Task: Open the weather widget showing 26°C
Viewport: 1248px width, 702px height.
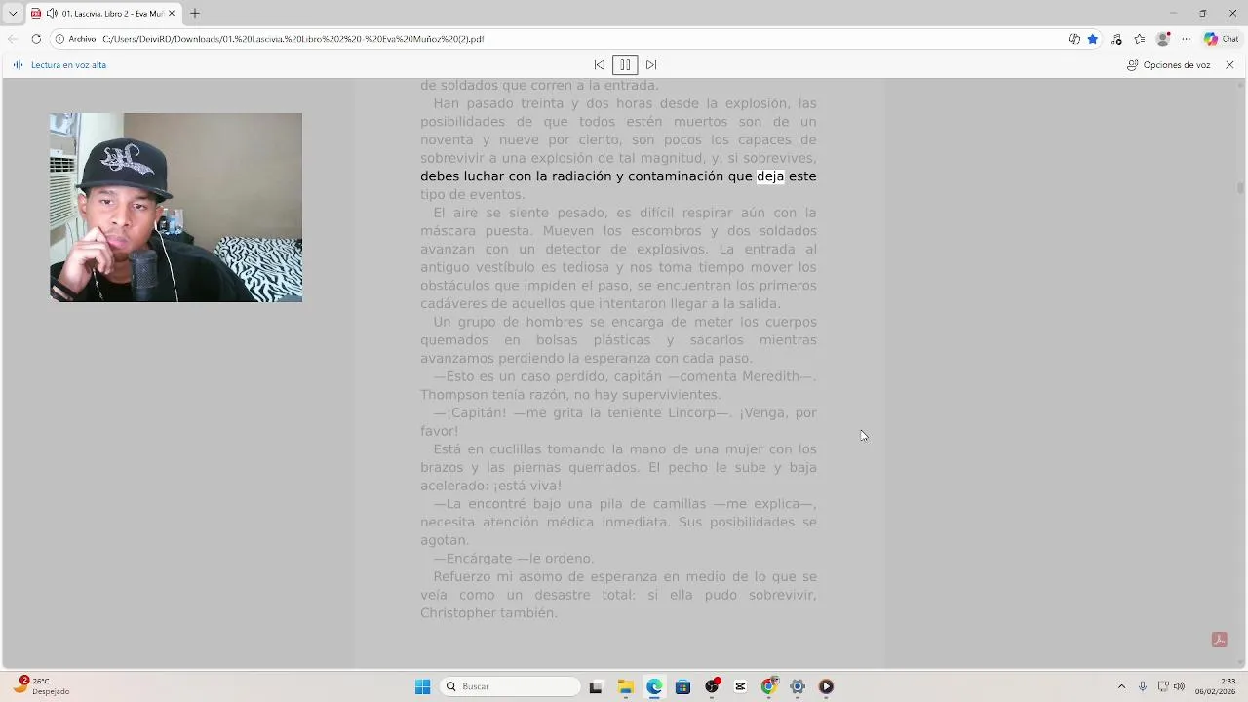Action: (x=41, y=686)
